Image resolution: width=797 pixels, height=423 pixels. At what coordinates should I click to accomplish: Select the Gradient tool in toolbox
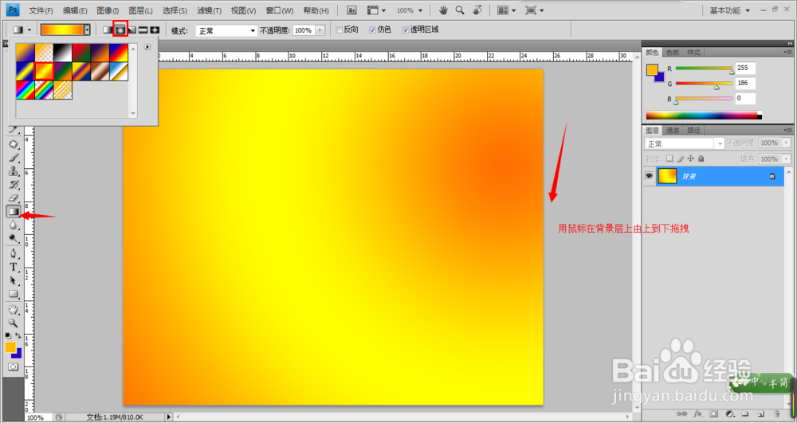point(14,211)
